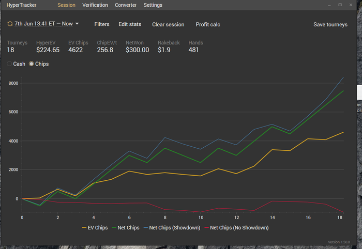Image resolution: width=362 pixels, height=249 pixels.
Task: Click the Hands value 481
Action: 193,50
